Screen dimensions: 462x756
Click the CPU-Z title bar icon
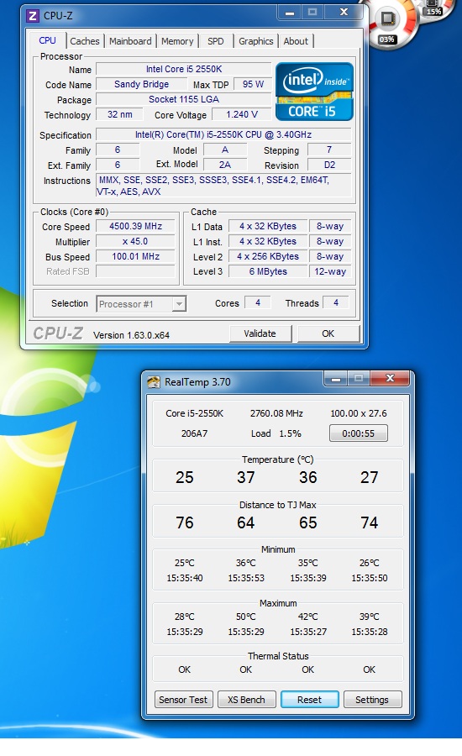click(32, 16)
